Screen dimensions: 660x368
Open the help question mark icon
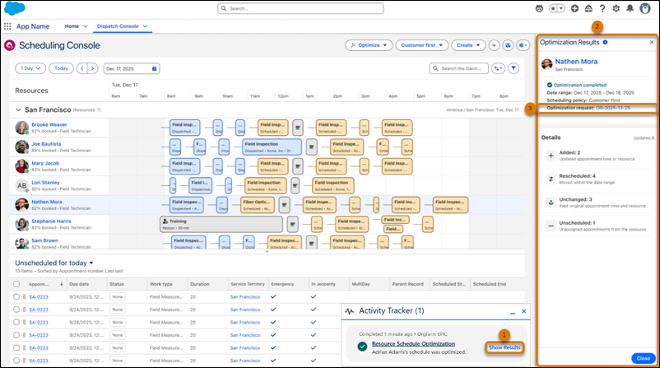pos(602,8)
